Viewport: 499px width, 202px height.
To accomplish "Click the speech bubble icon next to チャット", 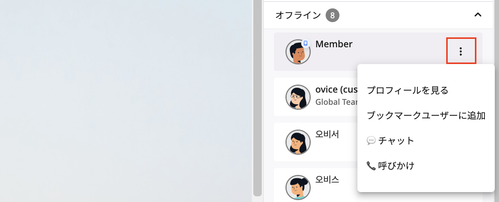I will [x=371, y=141].
